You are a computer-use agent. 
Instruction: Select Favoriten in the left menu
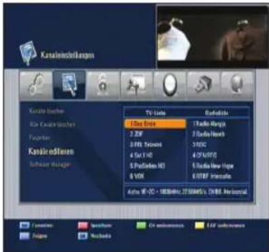[40, 138]
